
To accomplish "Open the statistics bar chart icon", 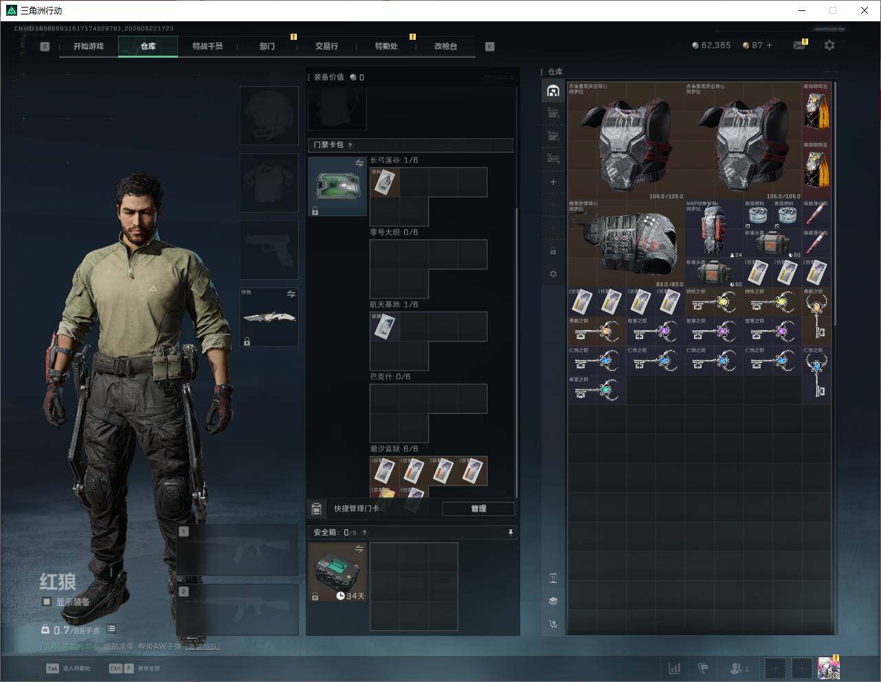I will (x=675, y=668).
